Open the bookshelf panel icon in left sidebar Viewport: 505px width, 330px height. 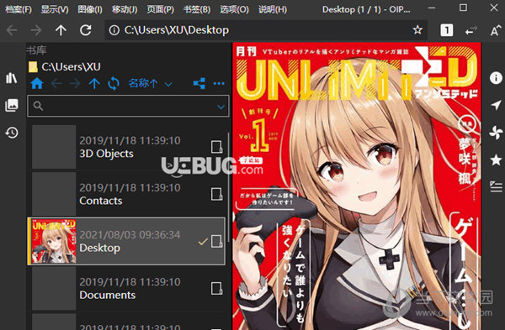tap(12, 78)
